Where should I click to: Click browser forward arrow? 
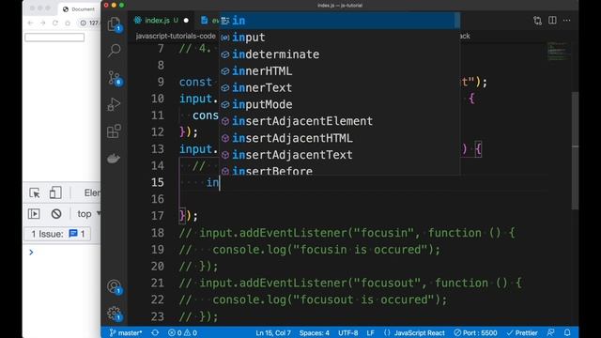pos(43,23)
